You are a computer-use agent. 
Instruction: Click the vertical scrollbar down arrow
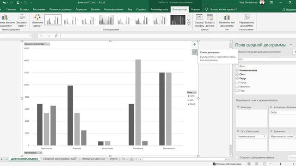click(231, 155)
